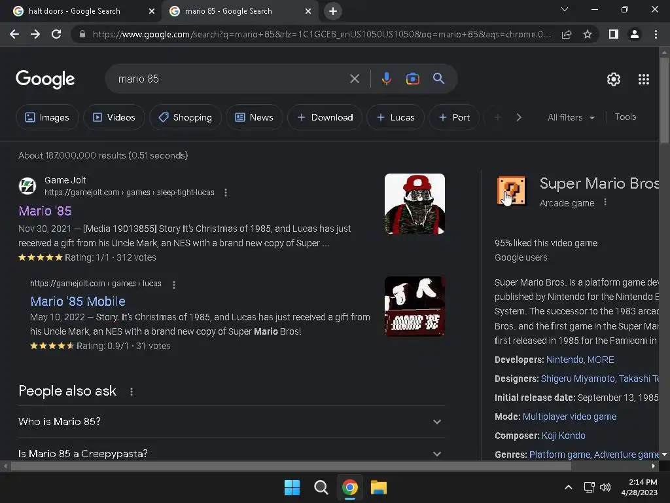Image resolution: width=670 pixels, height=503 pixels.
Task: Filter results by News
Action: pos(255,117)
